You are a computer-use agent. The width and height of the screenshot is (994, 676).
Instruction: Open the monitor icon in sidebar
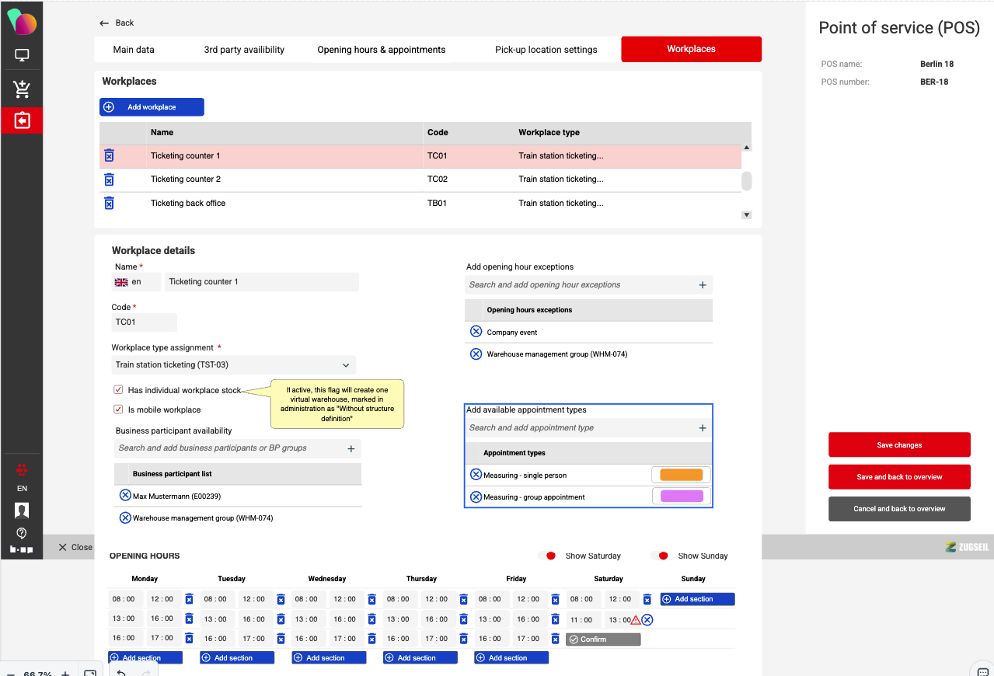(22, 56)
